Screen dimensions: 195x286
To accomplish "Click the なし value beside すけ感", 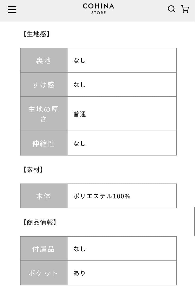I will pyautogui.click(x=79, y=84).
